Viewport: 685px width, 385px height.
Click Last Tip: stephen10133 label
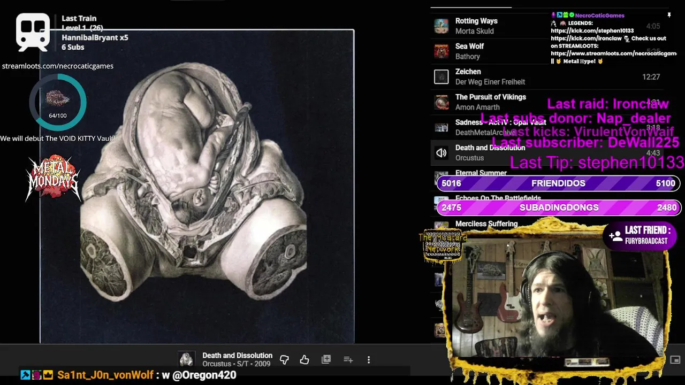coord(597,162)
